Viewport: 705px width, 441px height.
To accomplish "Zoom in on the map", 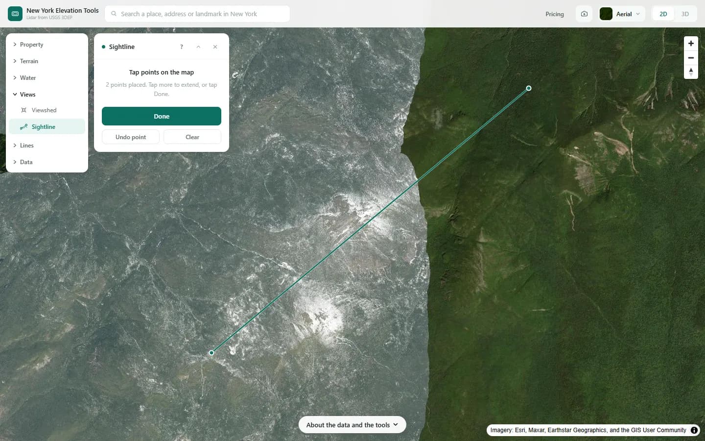I will click(x=691, y=43).
